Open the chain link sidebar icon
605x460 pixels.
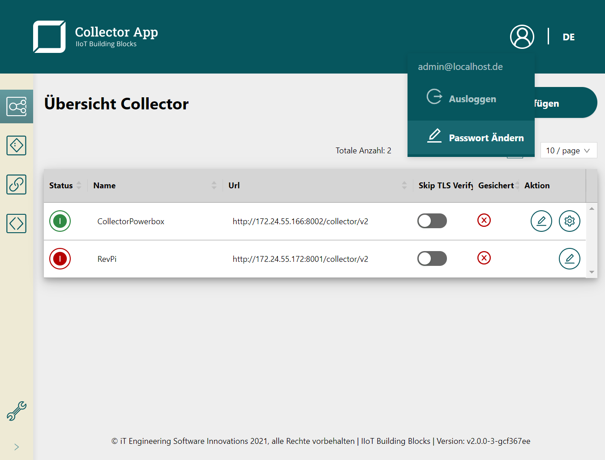tap(17, 184)
